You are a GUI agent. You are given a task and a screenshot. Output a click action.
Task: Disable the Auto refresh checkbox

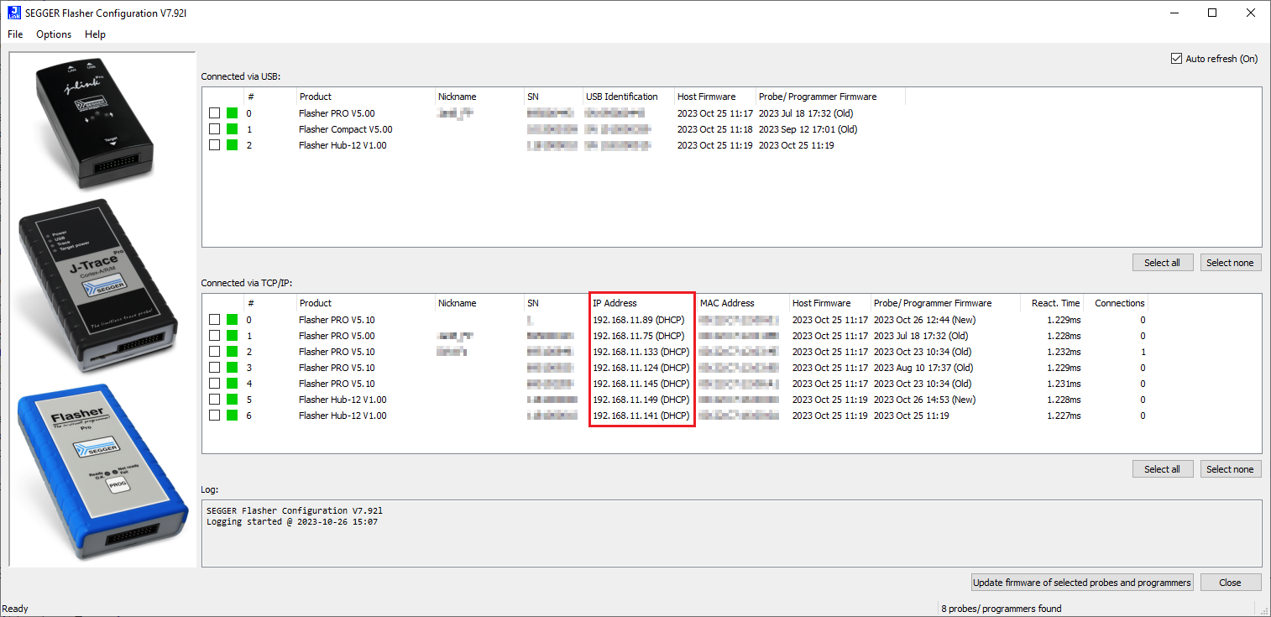coord(1176,59)
